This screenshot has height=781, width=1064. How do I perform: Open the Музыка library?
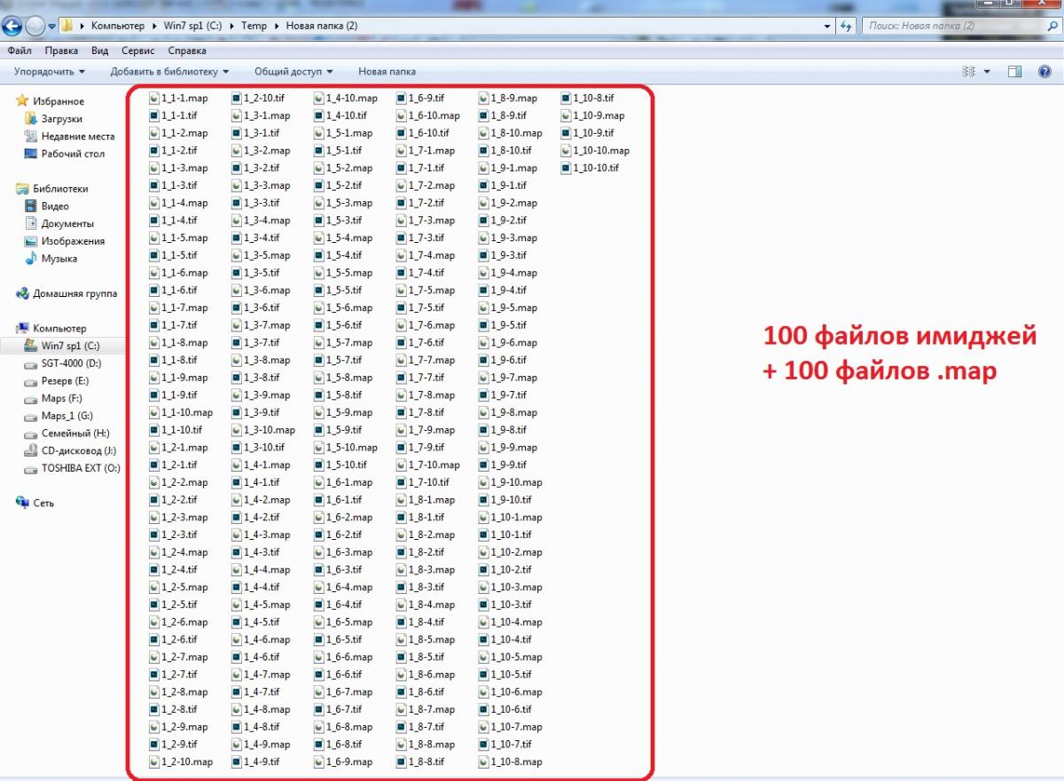tap(59, 259)
